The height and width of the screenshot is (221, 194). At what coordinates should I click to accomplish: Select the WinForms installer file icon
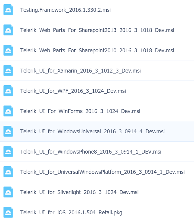click(x=8, y=111)
